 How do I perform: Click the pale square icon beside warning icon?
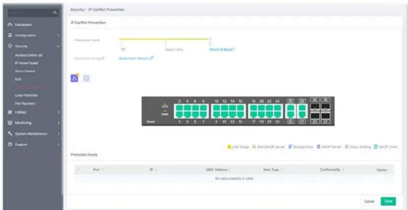[x=86, y=78]
